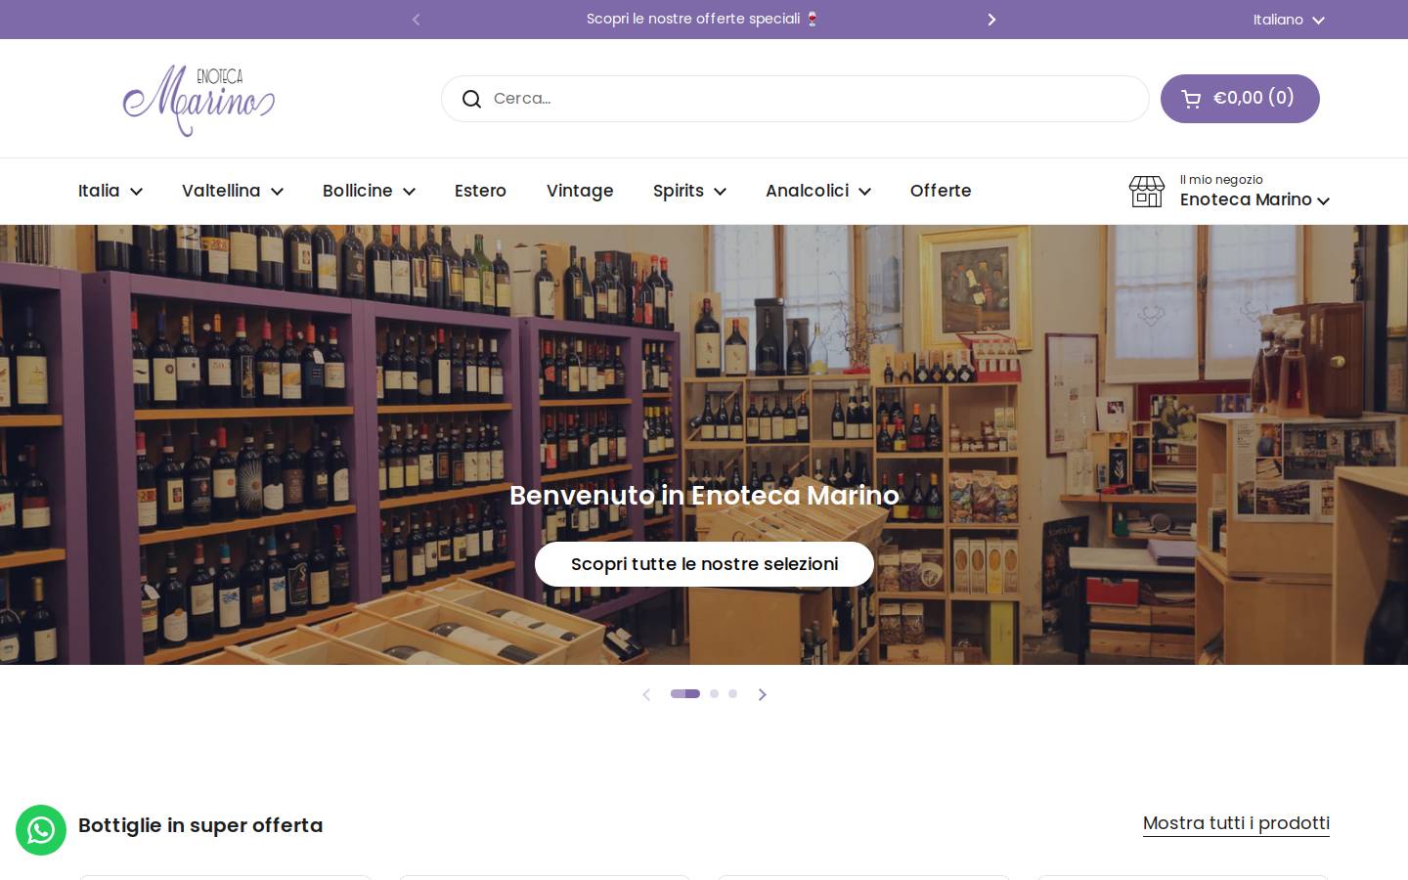Open the Italiano language dropdown
The width and height of the screenshot is (1408, 880).
tap(1289, 20)
